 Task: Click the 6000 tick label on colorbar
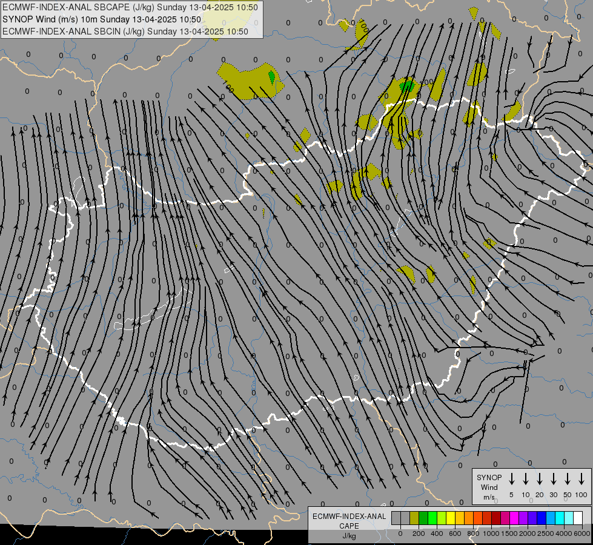pyautogui.click(x=582, y=533)
